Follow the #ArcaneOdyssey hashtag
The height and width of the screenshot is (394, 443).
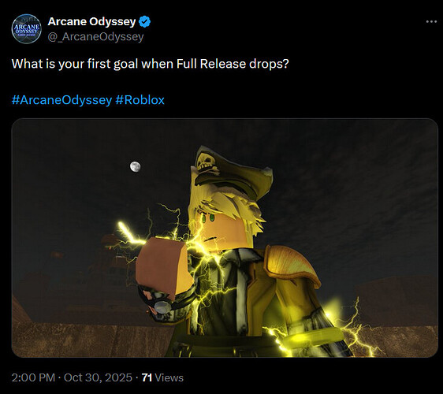pos(61,100)
